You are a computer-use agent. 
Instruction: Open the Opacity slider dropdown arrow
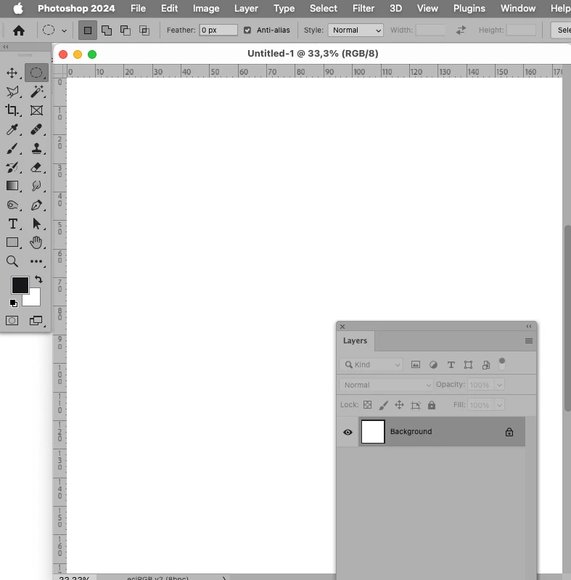point(500,385)
